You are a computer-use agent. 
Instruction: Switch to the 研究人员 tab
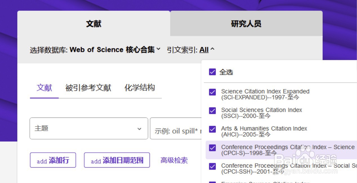point(246,24)
